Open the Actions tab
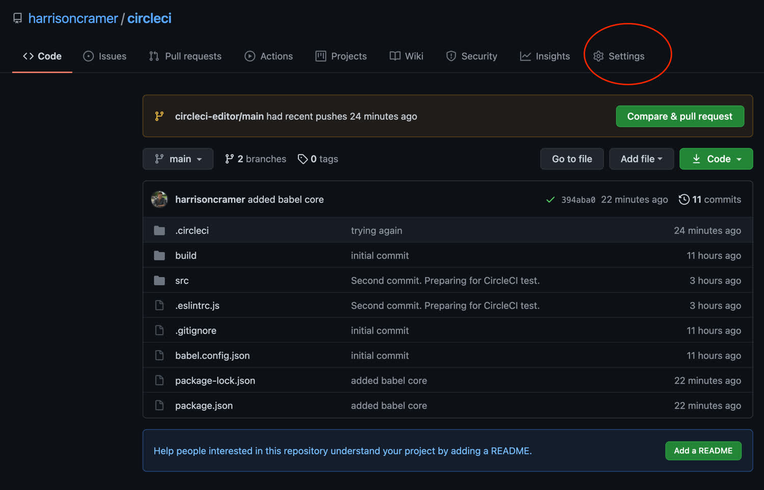764x490 pixels. 268,56
